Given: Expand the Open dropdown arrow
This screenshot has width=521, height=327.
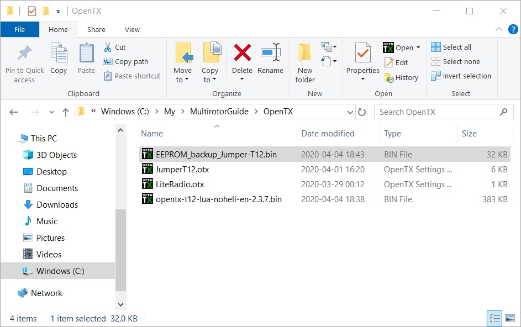Looking at the screenshot, I should pos(418,48).
